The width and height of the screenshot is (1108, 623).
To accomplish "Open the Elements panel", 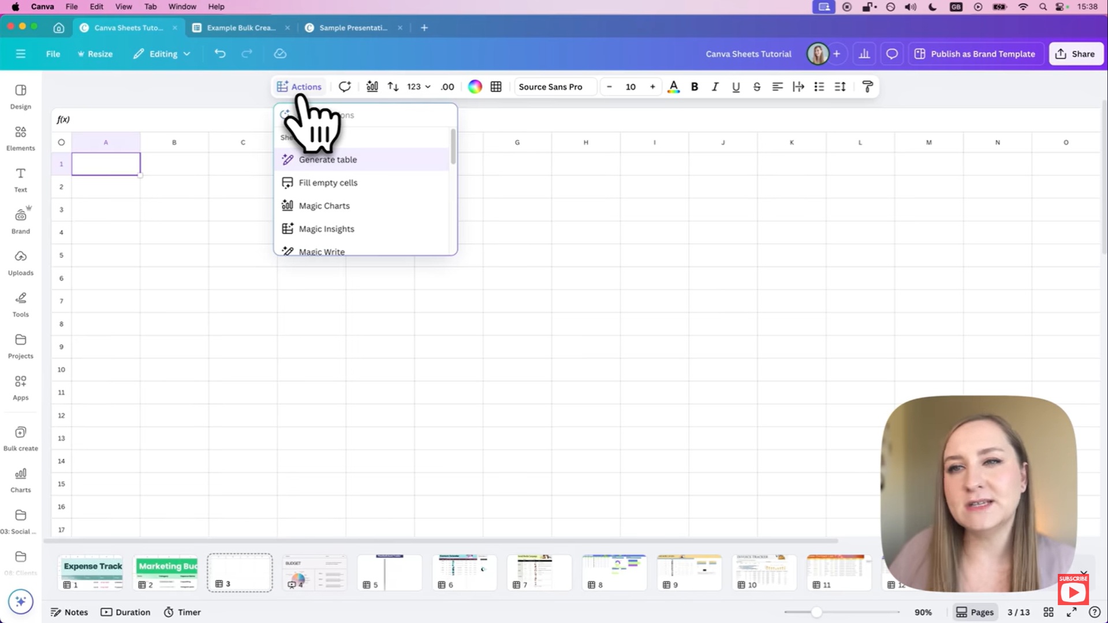I will [x=20, y=139].
